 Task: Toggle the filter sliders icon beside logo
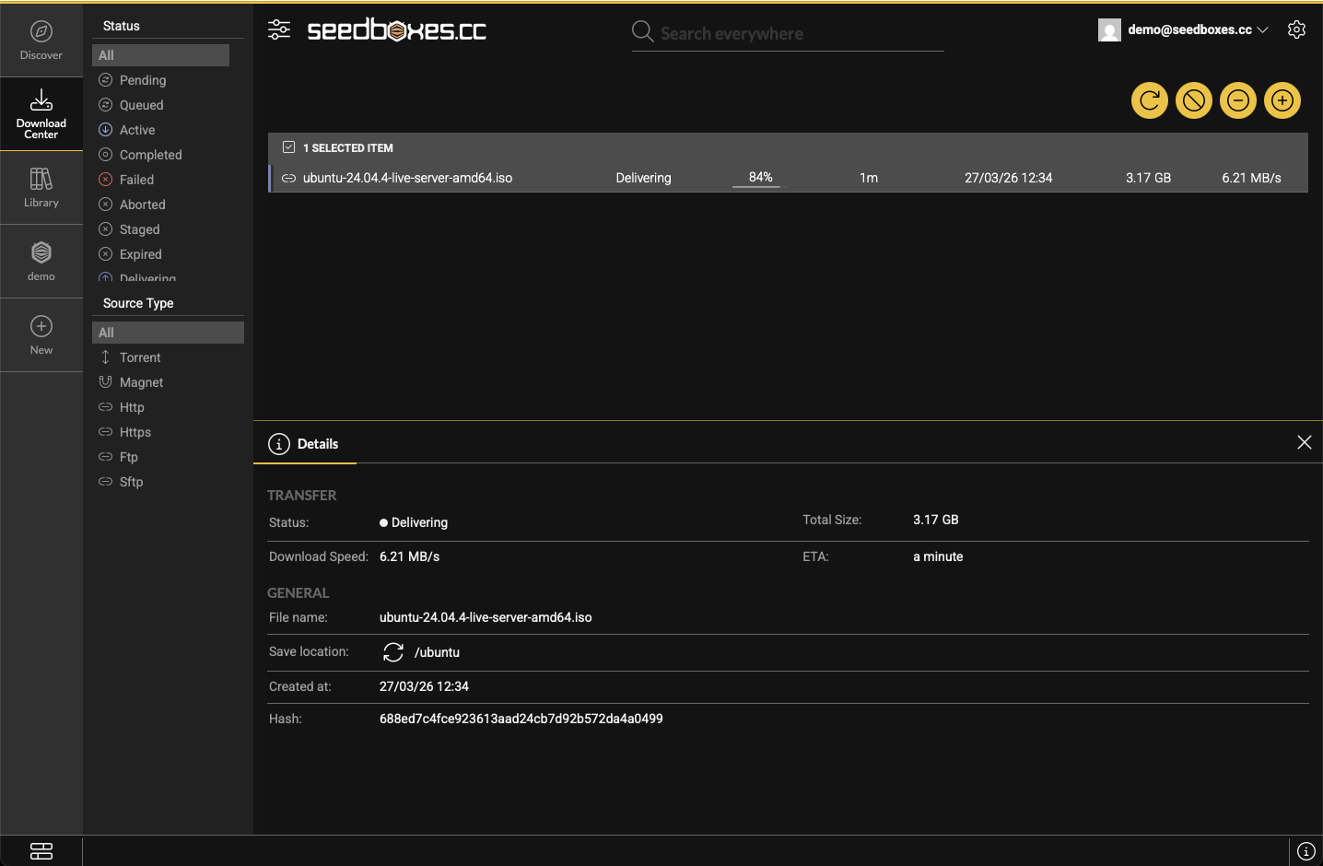pos(279,30)
